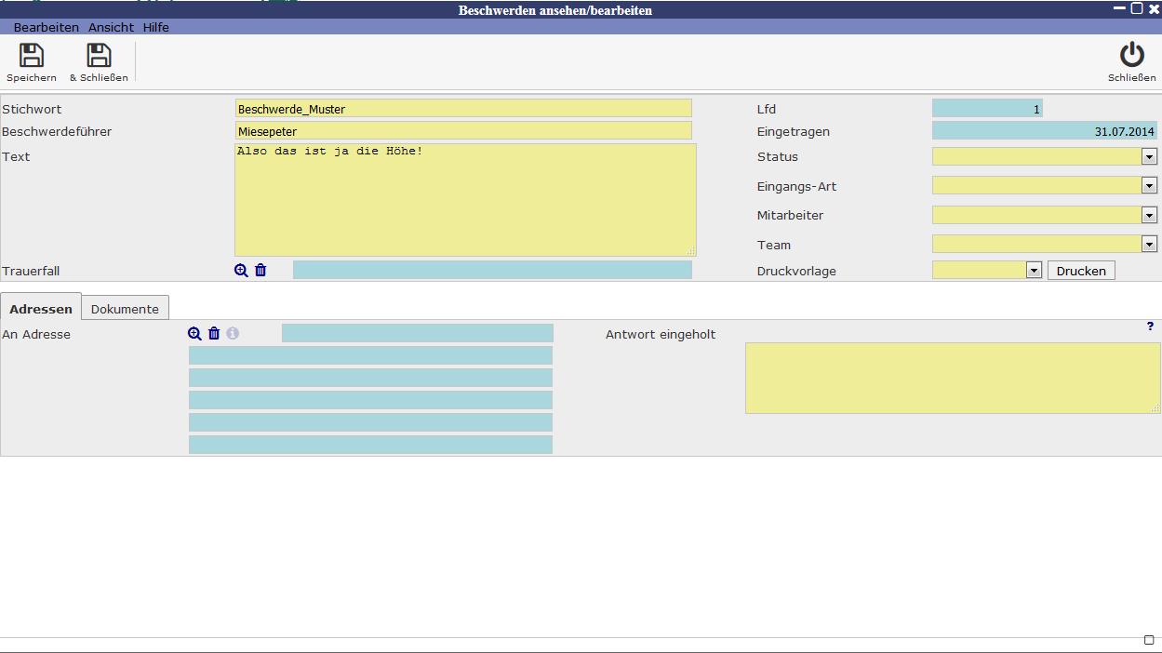
Task: Expand the Status dropdown
Action: tap(1149, 157)
